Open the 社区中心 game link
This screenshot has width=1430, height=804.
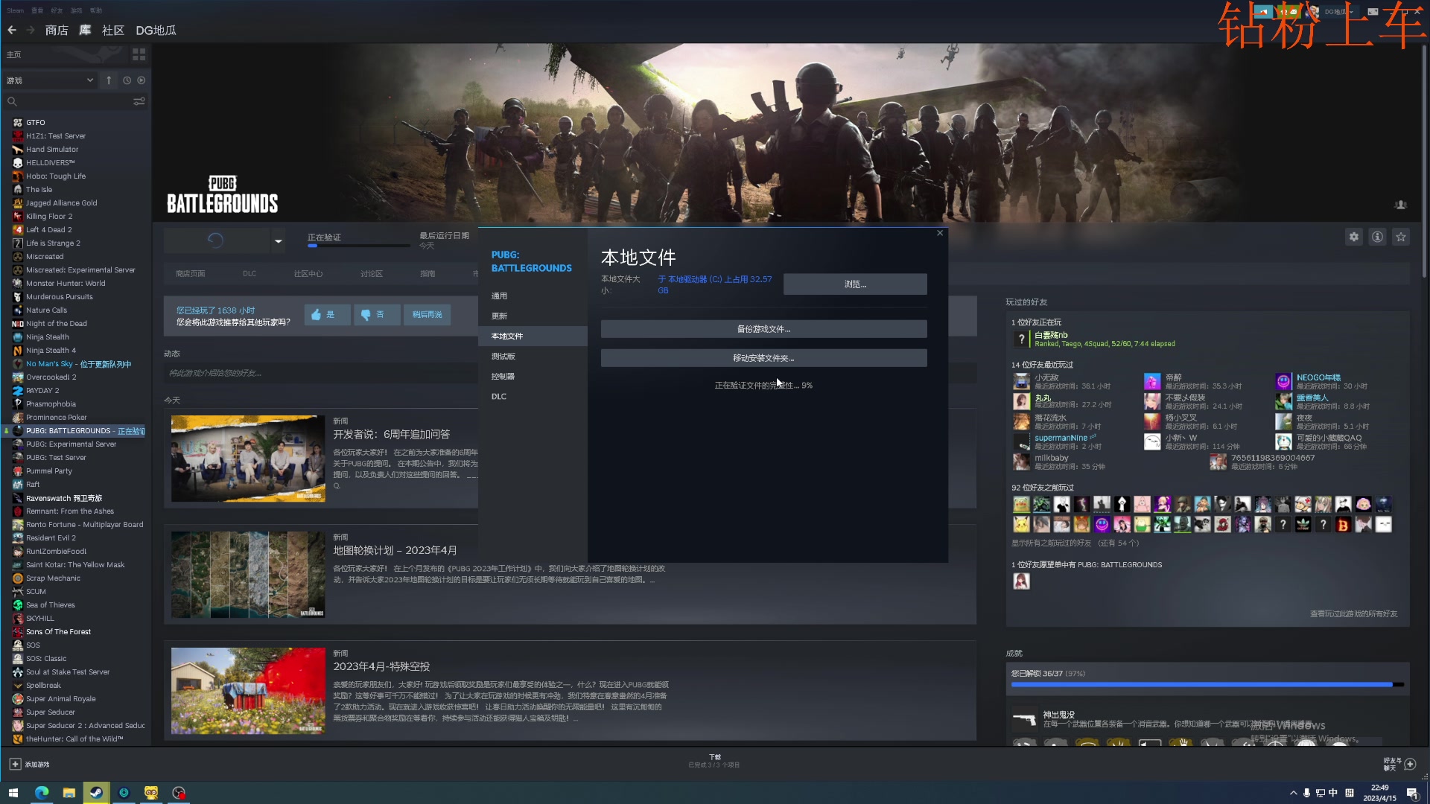click(308, 274)
